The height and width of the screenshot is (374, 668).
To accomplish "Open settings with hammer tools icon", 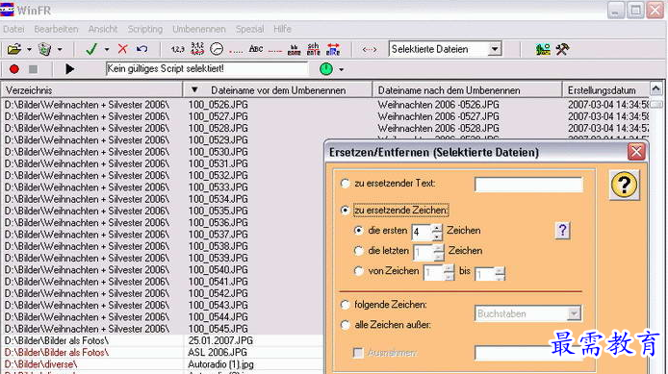I will pyautogui.click(x=562, y=49).
